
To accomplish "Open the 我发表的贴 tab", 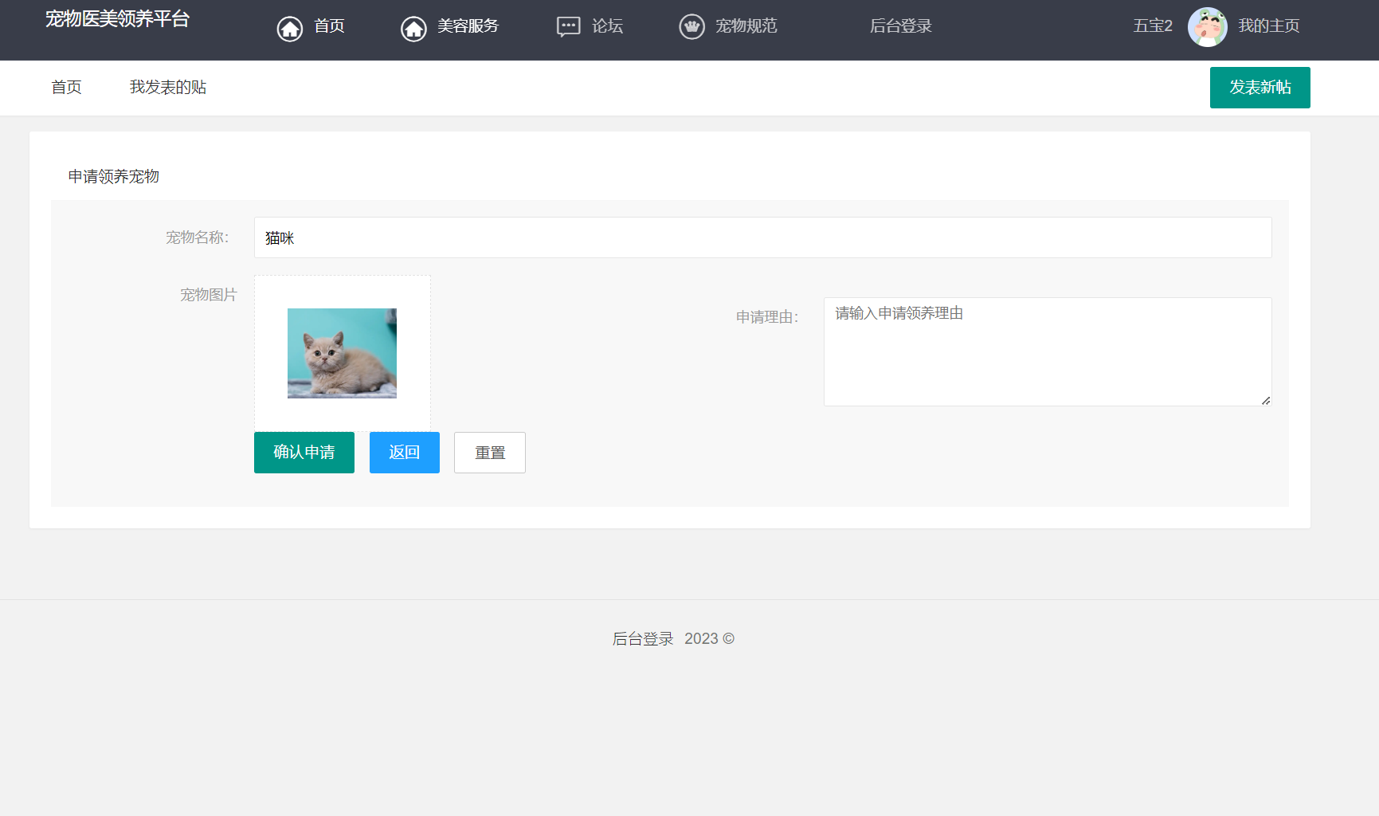I will click(x=167, y=87).
